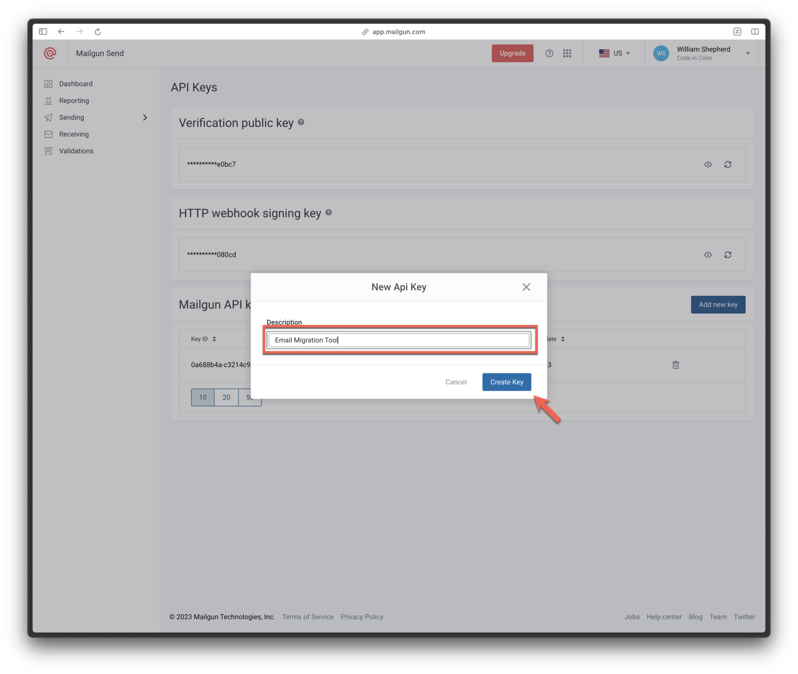Open the William Shepherd account menu
The image size is (798, 674).
pyautogui.click(x=702, y=53)
